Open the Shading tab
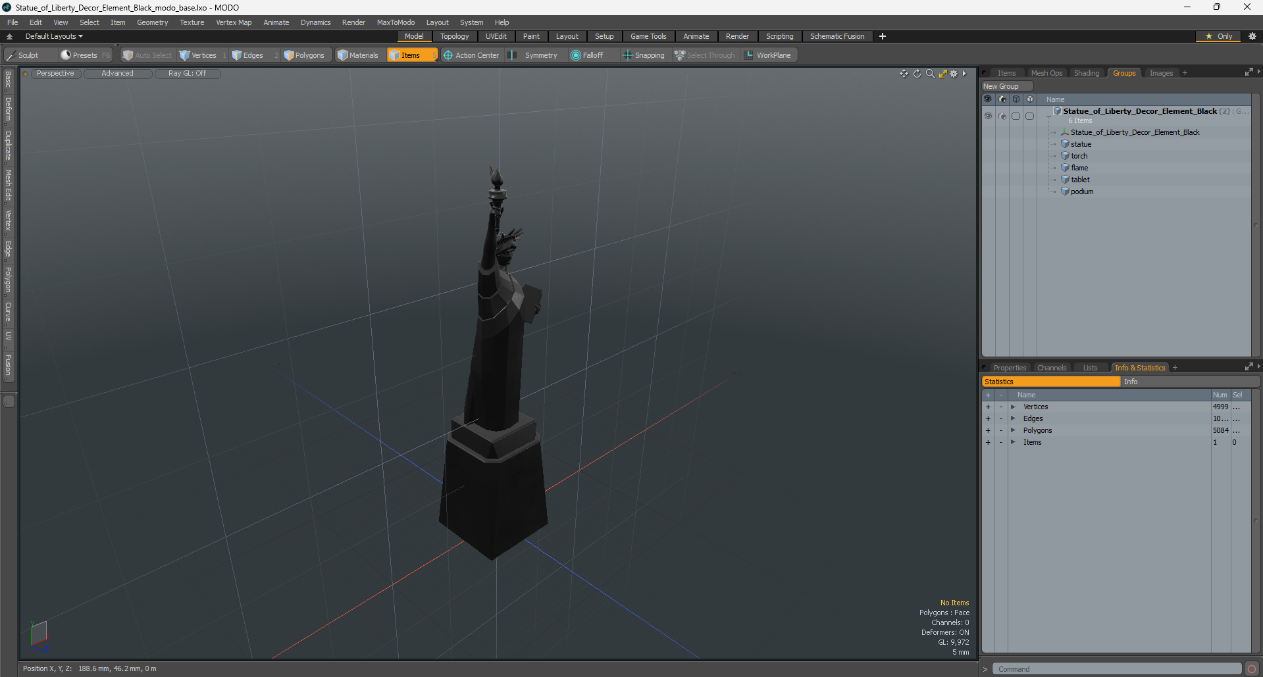The height and width of the screenshot is (677, 1263). click(x=1087, y=73)
